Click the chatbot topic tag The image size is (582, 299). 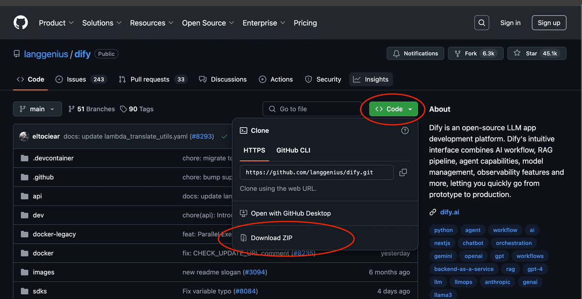473,243
